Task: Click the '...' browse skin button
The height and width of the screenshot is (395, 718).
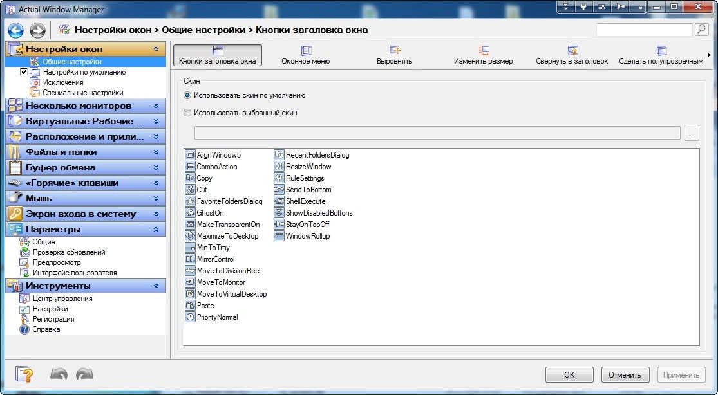Action: click(692, 133)
